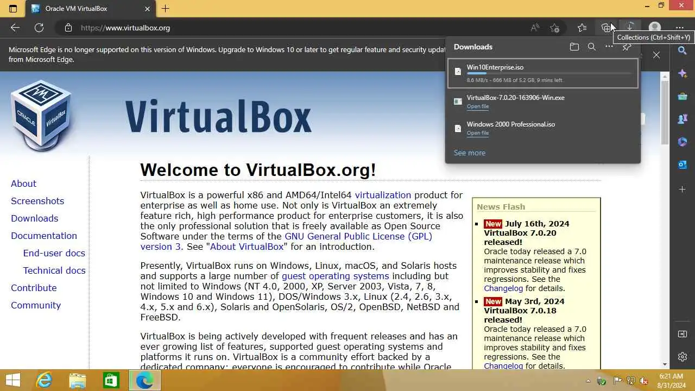Open Microsoft 365 icon in the sidebar
Image resolution: width=695 pixels, height=391 pixels.
tap(683, 142)
